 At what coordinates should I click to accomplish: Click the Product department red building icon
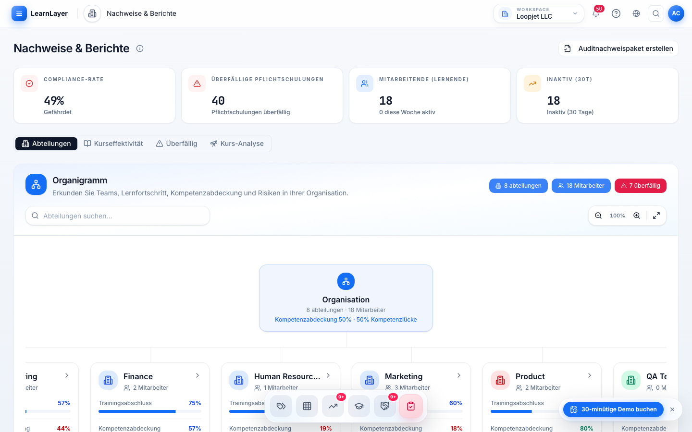point(500,380)
